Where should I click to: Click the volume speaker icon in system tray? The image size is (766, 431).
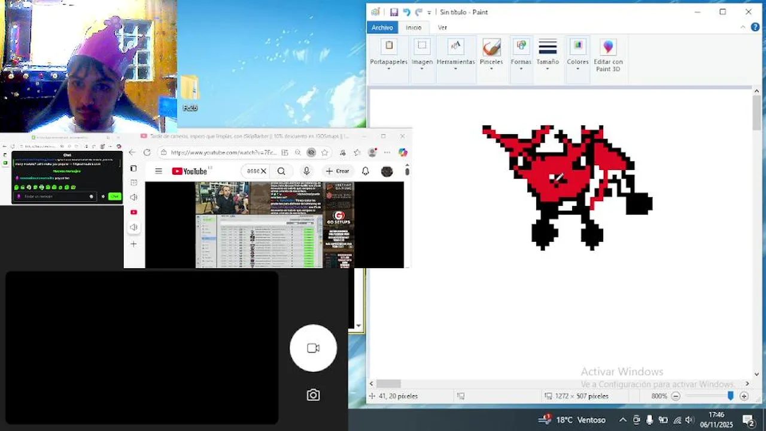click(689, 420)
